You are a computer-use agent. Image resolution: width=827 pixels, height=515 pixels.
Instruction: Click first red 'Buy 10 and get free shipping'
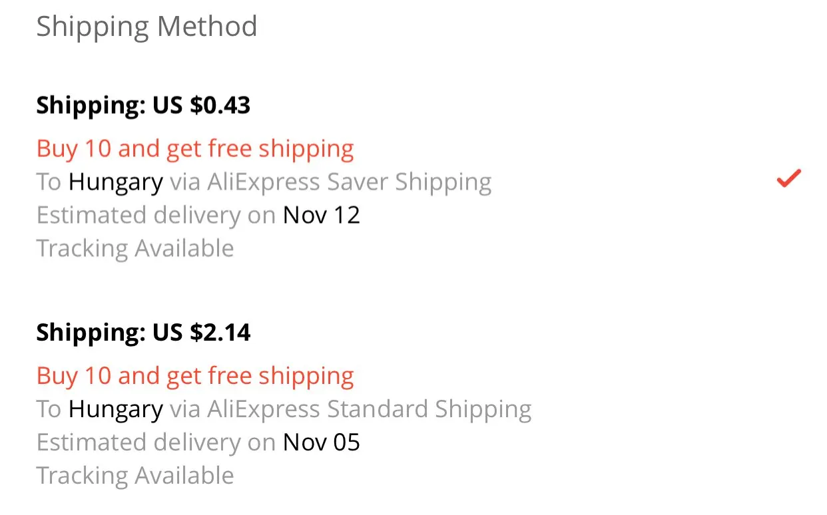coord(195,149)
